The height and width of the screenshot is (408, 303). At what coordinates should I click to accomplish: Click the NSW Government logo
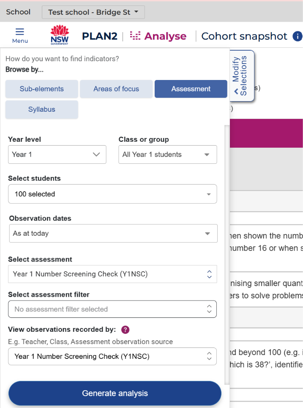coord(60,35)
